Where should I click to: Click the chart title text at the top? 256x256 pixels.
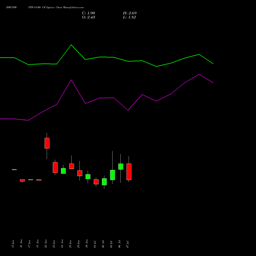click(x=45, y=8)
